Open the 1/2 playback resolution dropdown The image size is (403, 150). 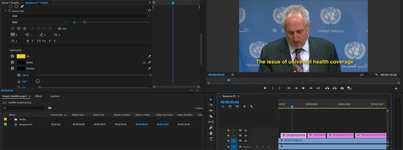[x=365, y=75]
